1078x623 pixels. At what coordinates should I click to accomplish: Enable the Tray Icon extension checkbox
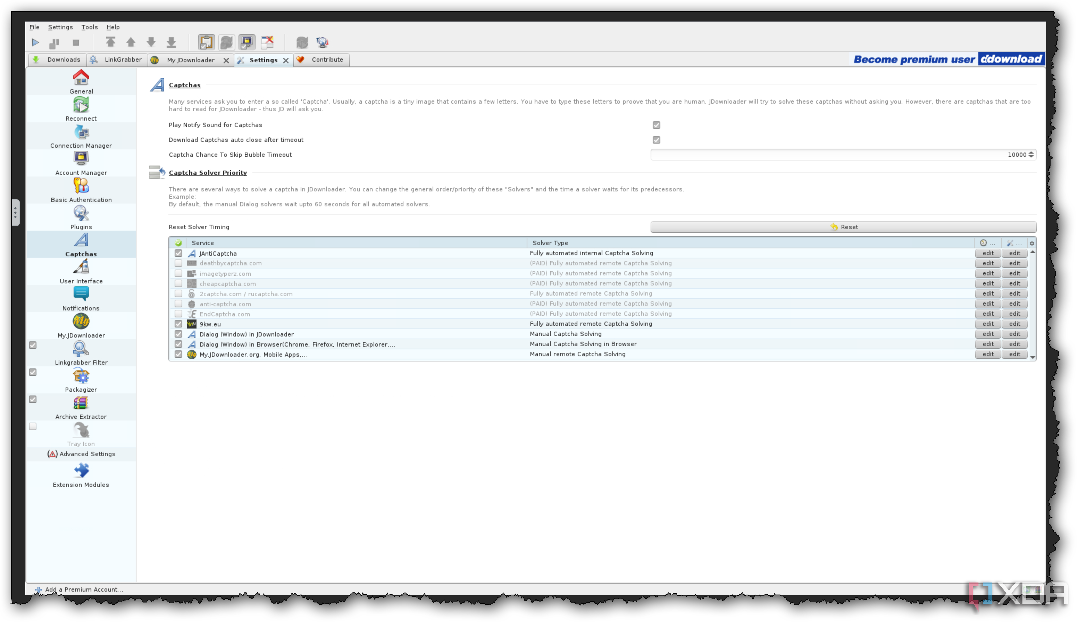33,426
